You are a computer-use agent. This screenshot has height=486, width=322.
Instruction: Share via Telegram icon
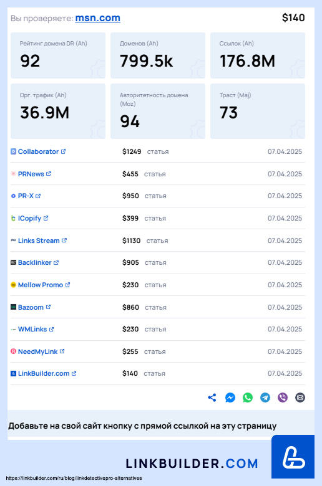tap(265, 398)
